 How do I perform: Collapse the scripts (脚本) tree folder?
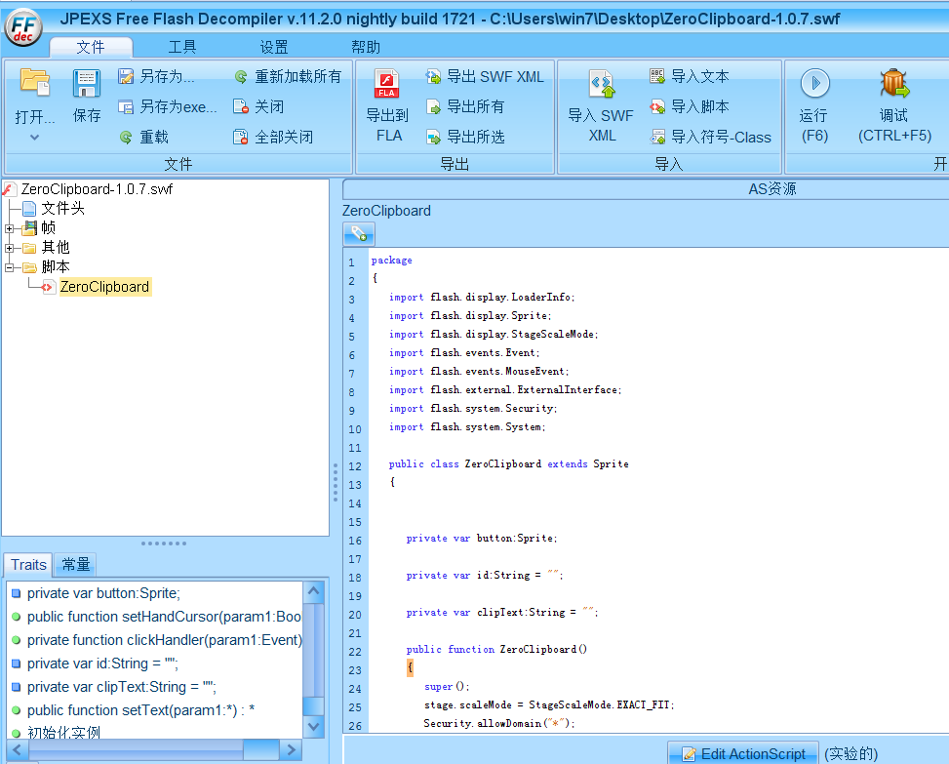pyautogui.click(x=10, y=267)
